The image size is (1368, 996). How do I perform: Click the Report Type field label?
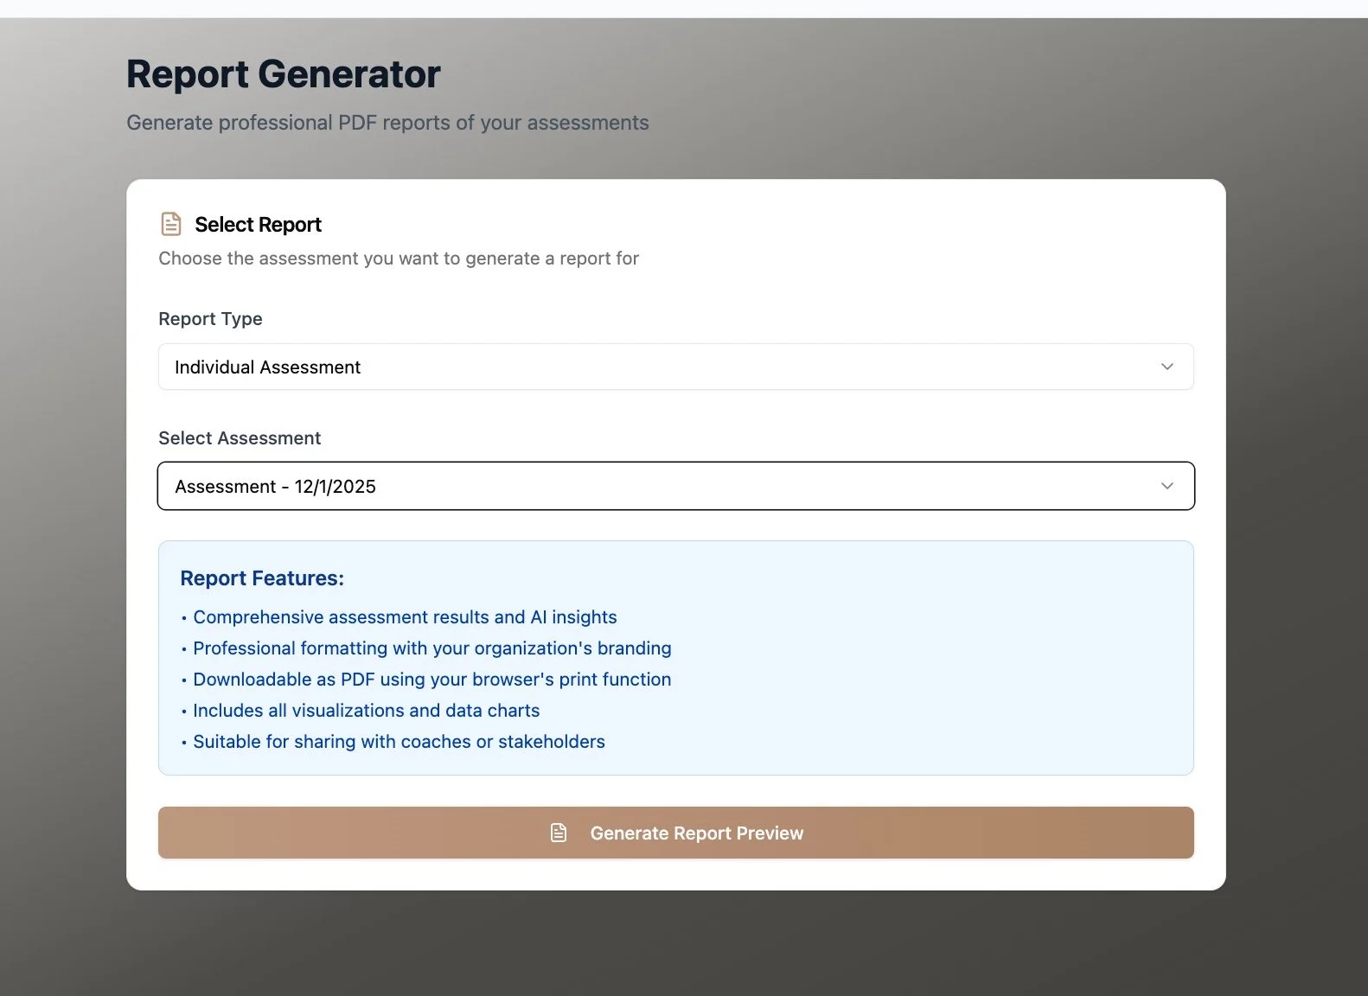pyautogui.click(x=210, y=319)
